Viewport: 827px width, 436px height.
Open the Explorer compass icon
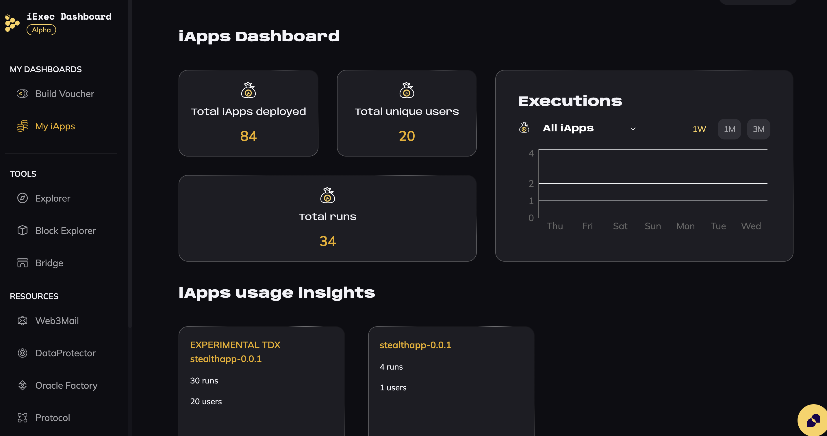tap(22, 198)
